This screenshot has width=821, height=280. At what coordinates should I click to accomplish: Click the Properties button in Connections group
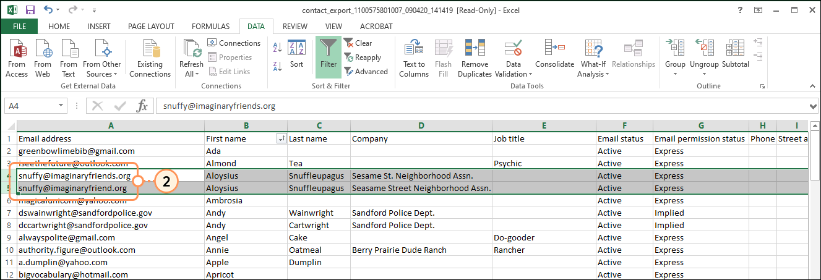[x=230, y=57]
